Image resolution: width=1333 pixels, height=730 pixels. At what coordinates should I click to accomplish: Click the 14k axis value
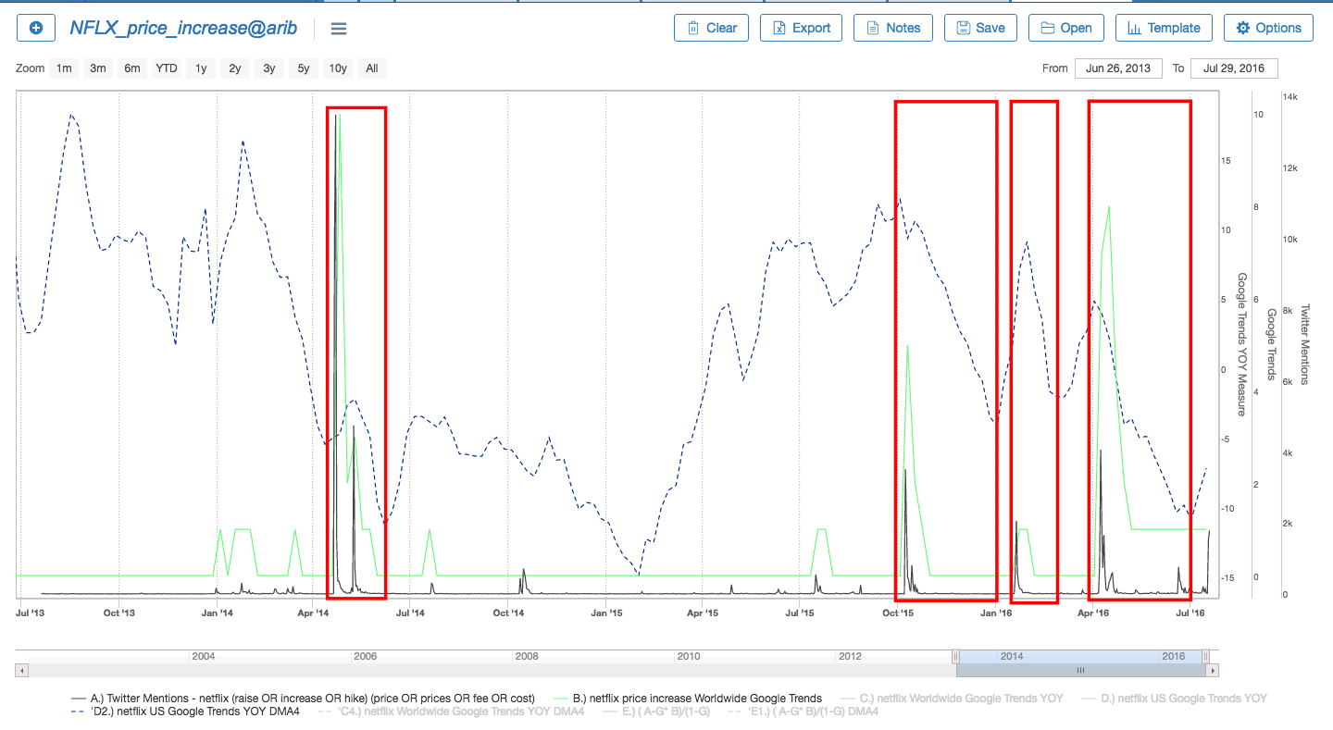[1290, 97]
